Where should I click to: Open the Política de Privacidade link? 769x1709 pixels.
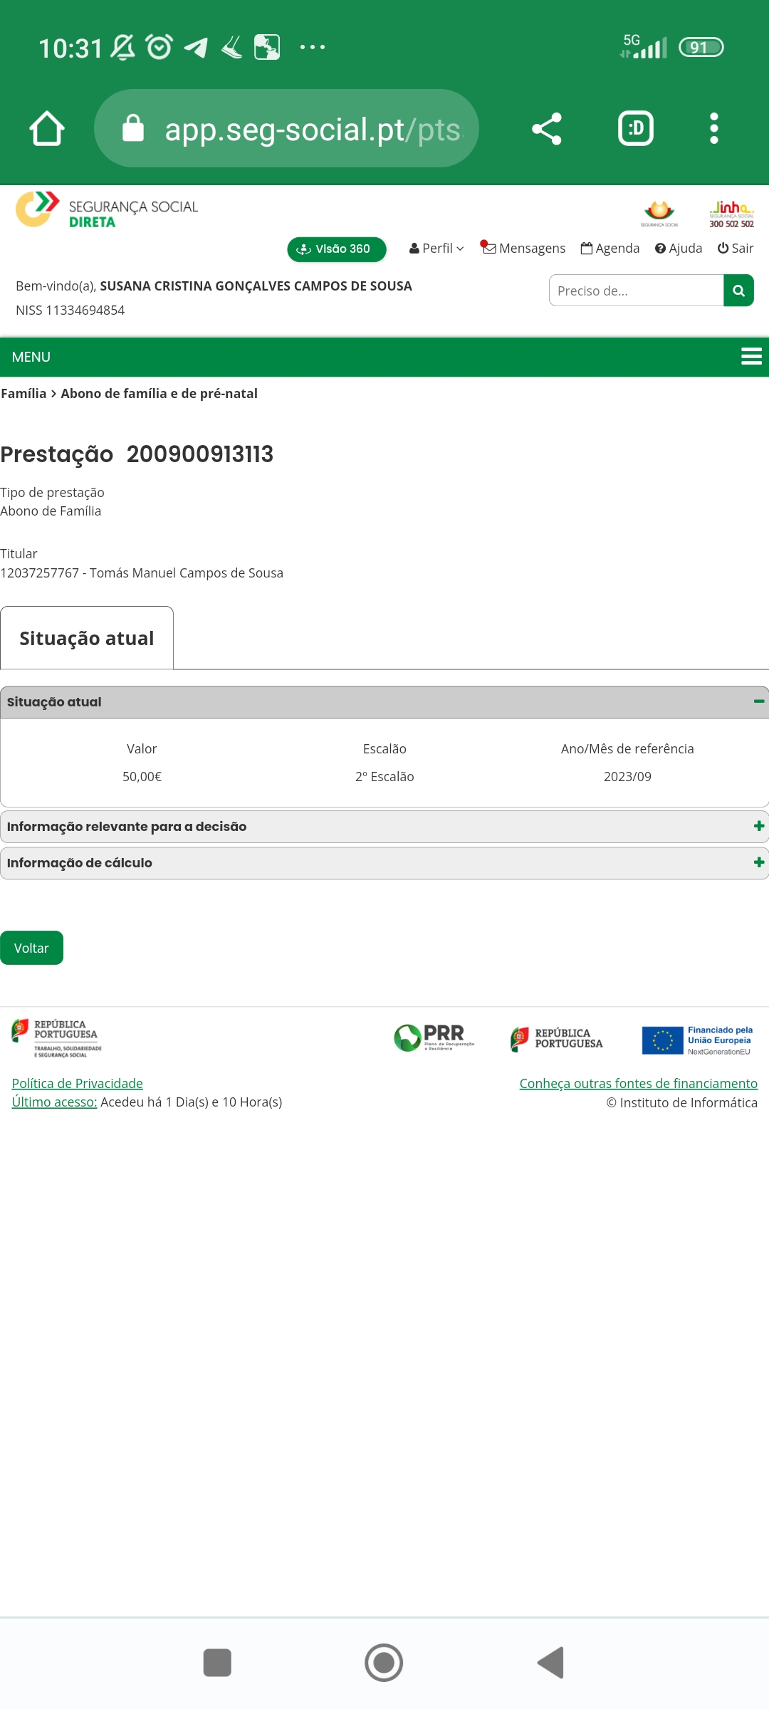[x=77, y=1083]
